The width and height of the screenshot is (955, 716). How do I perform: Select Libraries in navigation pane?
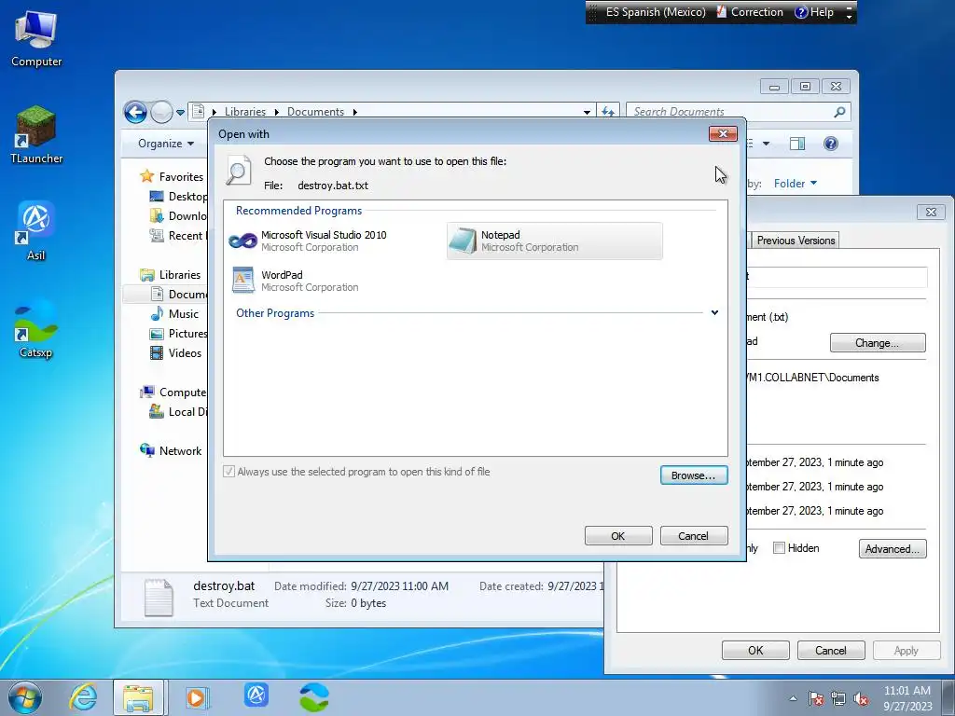click(171, 275)
